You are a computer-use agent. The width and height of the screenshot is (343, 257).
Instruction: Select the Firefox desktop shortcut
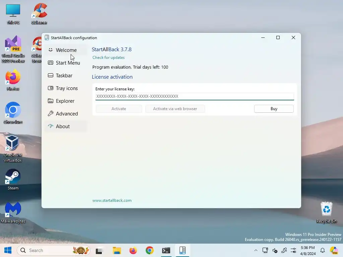tap(13, 80)
